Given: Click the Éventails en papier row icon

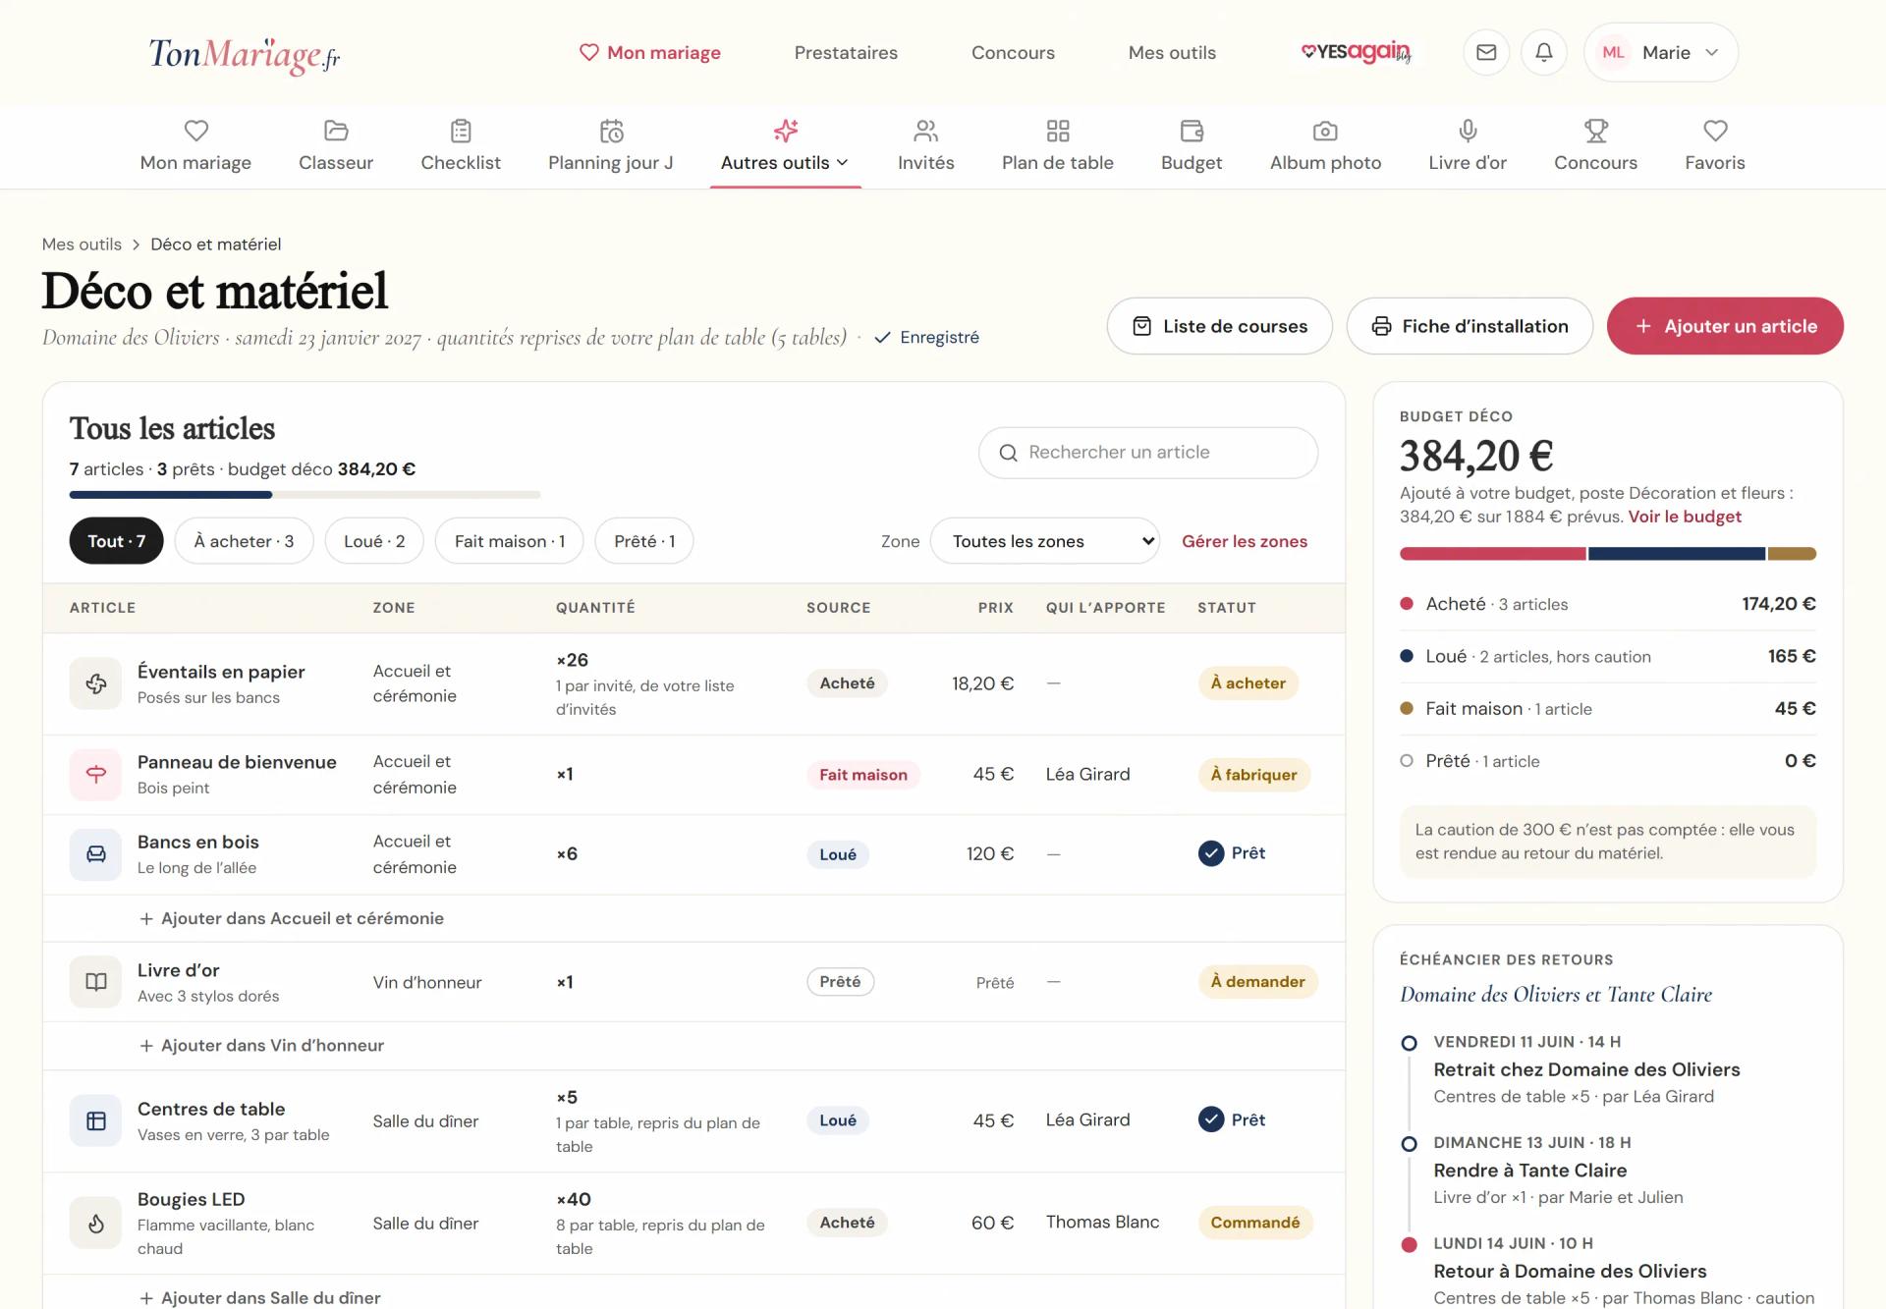Looking at the screenshot, I should coord(95,683).
